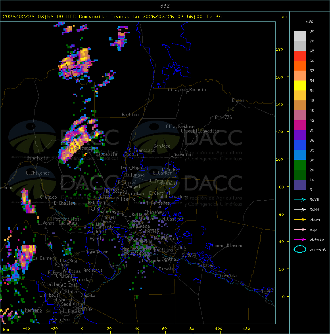Click the 'Anchoris' map label
The width and height of the screenshot is (330, 334).
point(93,270)
